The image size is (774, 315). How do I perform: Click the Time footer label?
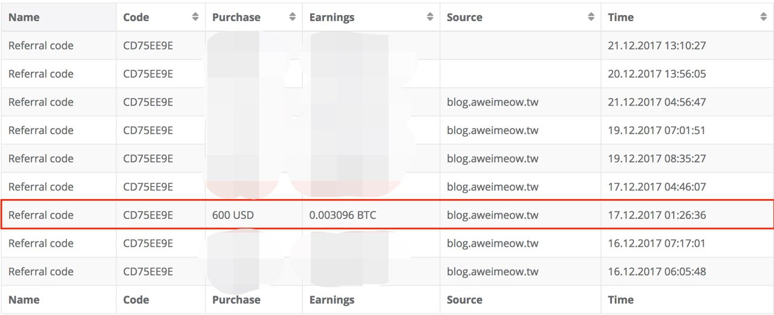pos(620,300)
